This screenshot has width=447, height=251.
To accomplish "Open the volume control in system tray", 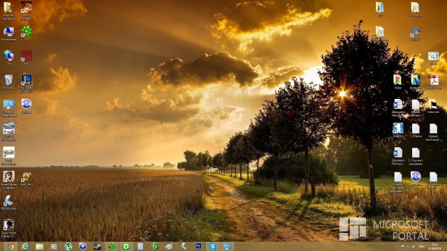I will click(x=413, y=246).
